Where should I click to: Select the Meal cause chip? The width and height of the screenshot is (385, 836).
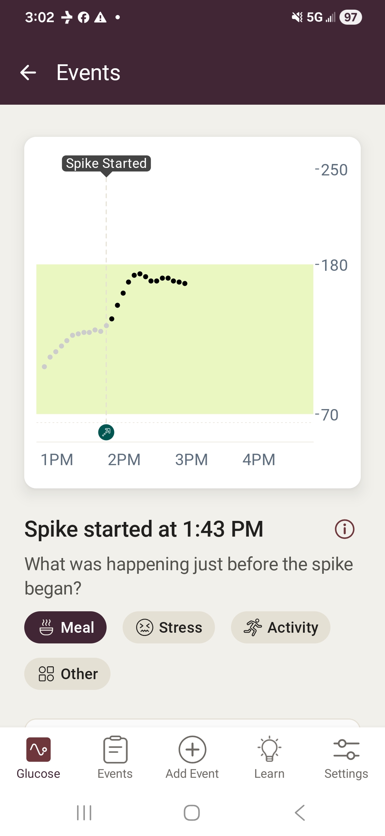65,627
